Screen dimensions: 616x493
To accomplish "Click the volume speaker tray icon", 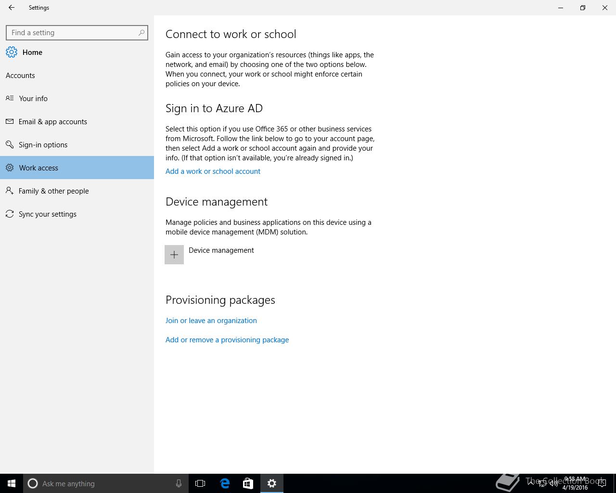I will coord(553,483).
